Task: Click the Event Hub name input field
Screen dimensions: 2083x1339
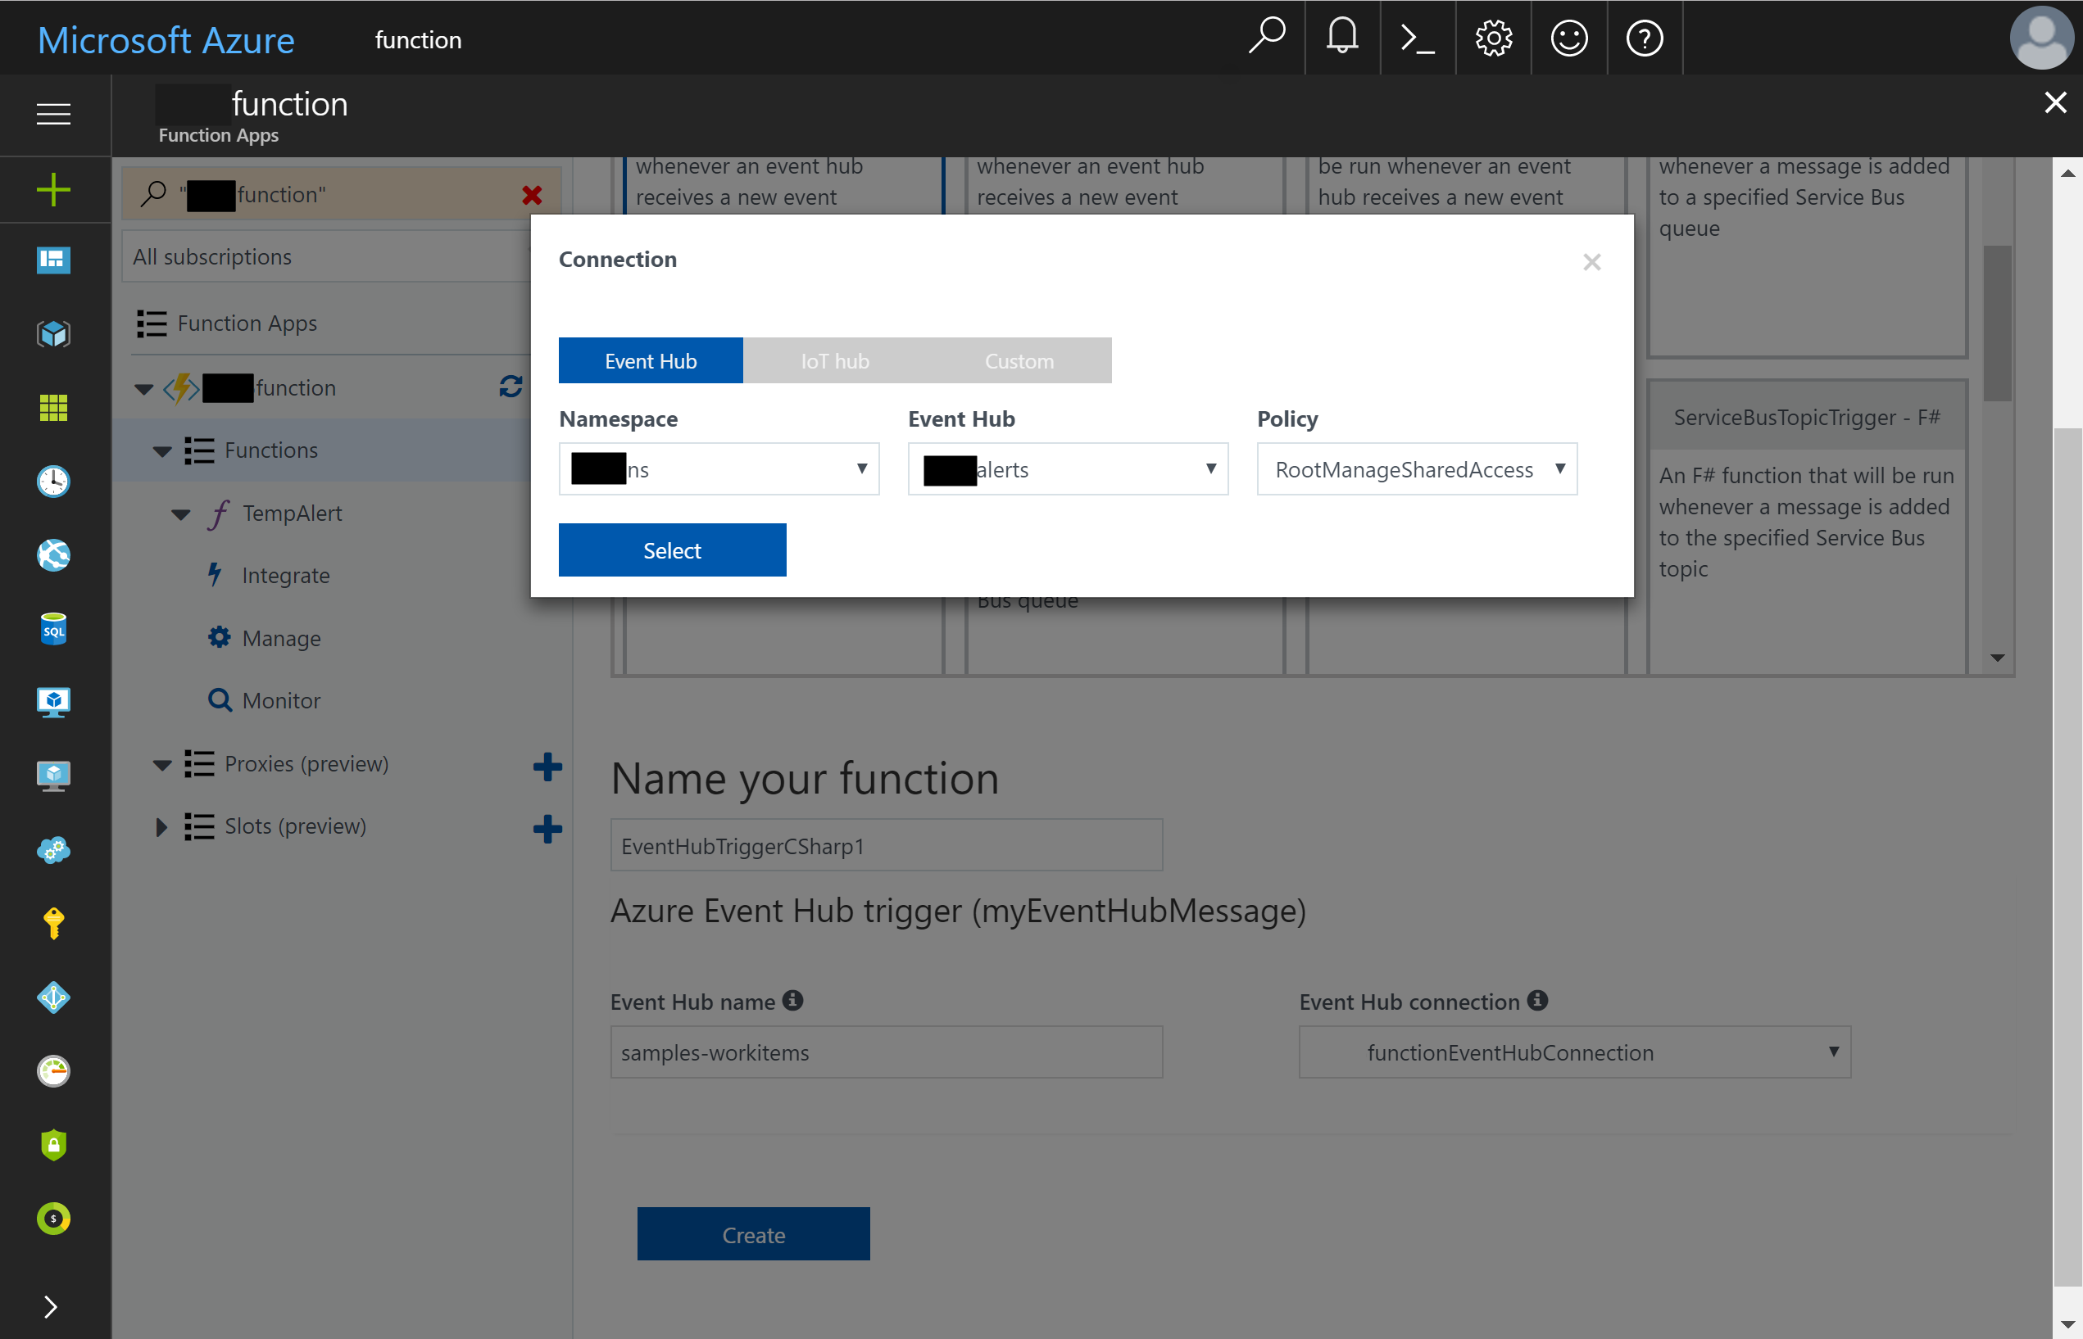Action: coord(887,1052)
